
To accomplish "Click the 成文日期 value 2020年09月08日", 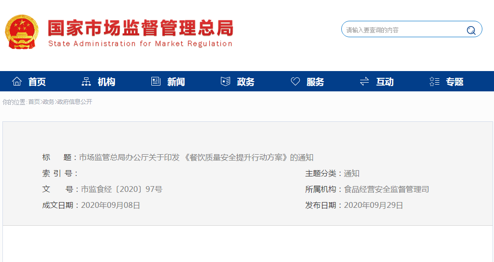I will (x=111, y=205).
